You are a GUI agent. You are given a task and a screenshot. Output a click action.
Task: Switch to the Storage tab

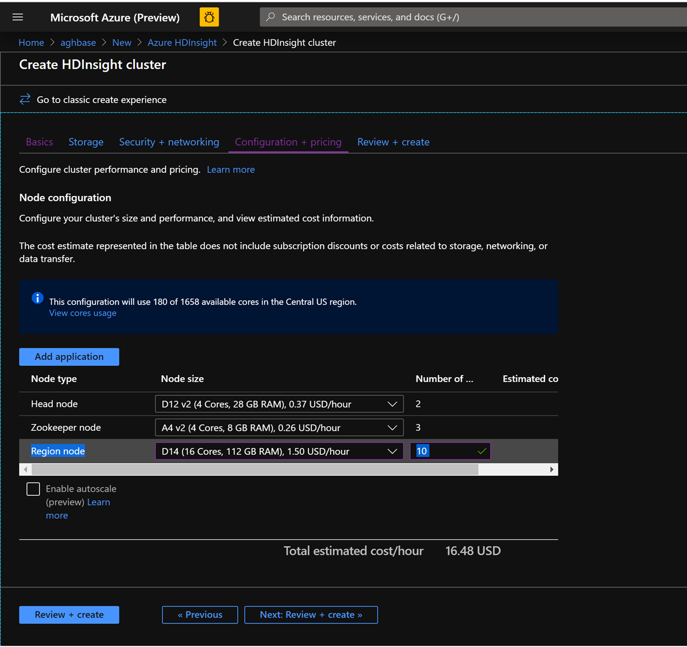point(86,142)
